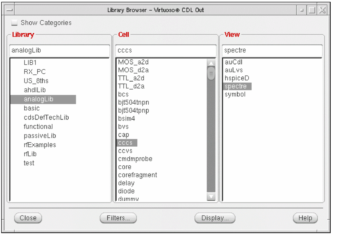Select the auLvs view
This screenshot has width=340, height=240.
click(x=233, y=70)
